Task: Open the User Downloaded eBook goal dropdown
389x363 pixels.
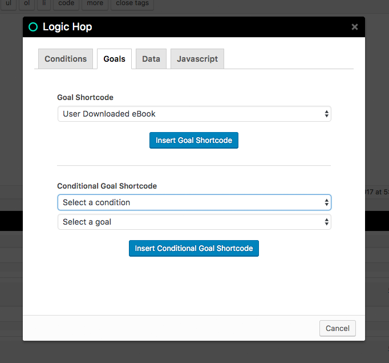Action: (x=195, y=114)
